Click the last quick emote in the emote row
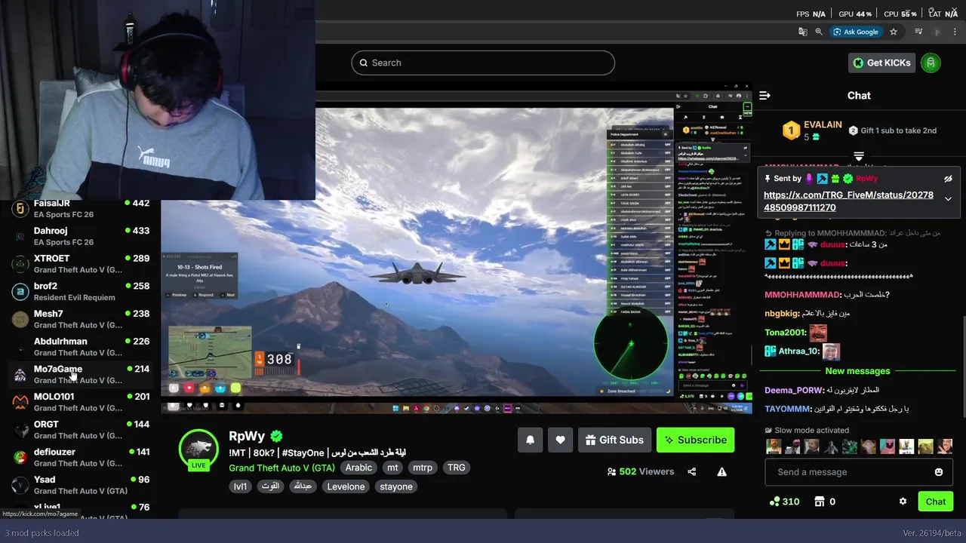 point(944,446)
